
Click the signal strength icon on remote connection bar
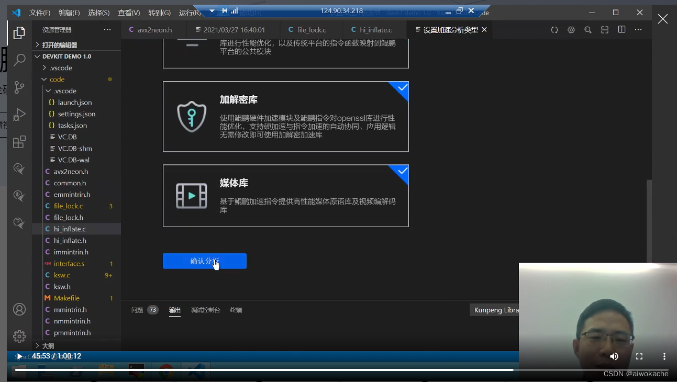(x=235, y=10)
